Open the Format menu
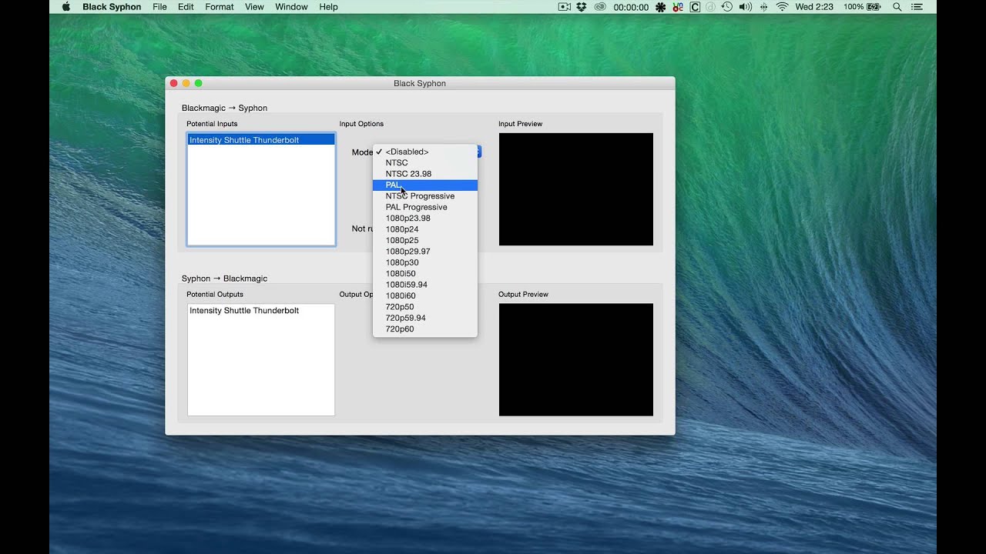The image size is (986, 554). tap(220, 7)
